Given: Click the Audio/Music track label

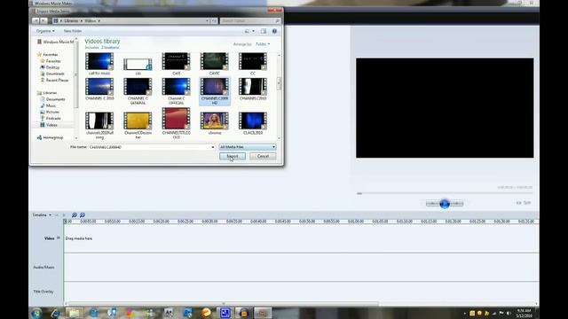Looking at the screenshot, I should 43,268.
